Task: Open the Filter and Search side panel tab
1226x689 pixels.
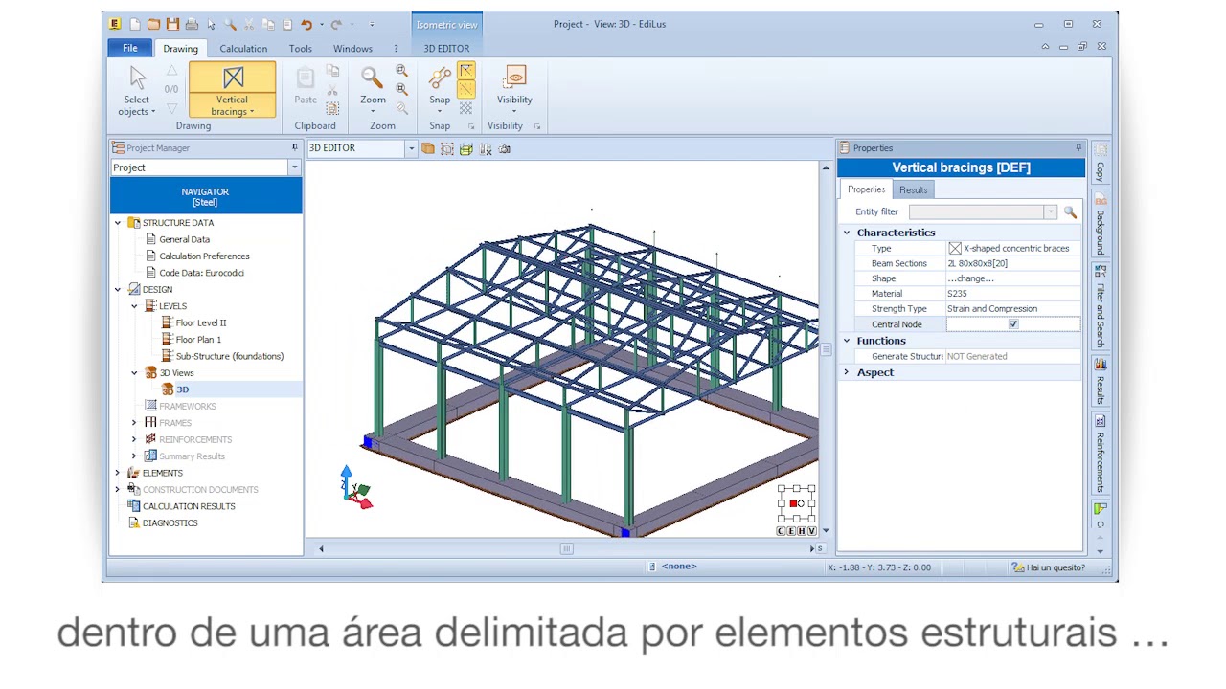Action: pyautogui.click(x=1101, y=306)
